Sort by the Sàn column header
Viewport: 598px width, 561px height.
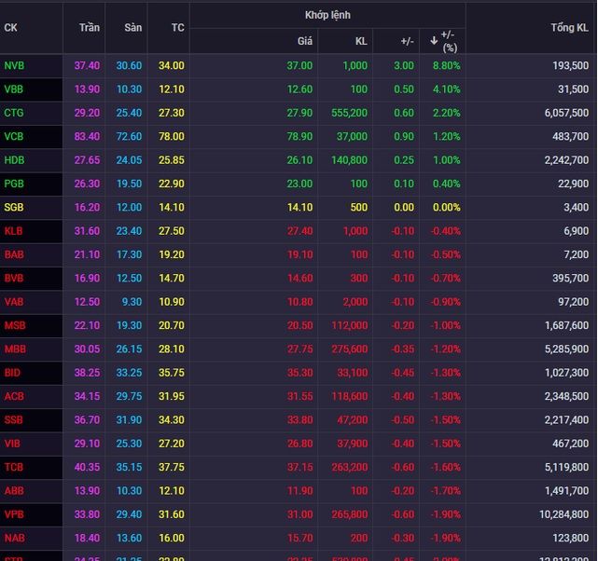[x=133, y=27]
